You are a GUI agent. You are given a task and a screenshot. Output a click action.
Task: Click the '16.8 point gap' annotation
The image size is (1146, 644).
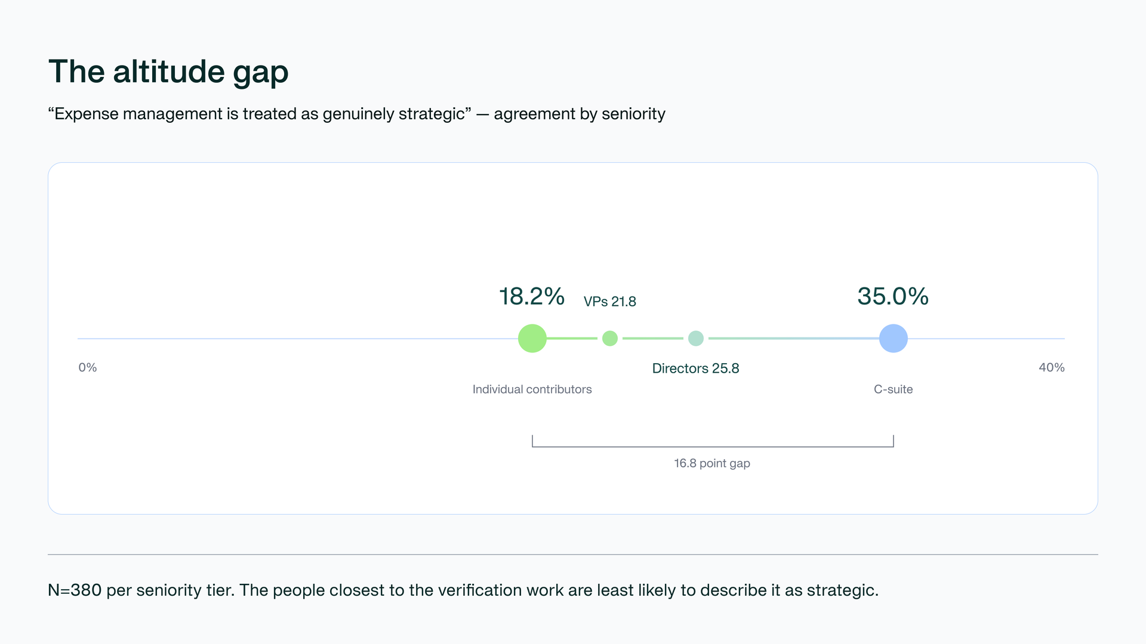pos(712,463)
